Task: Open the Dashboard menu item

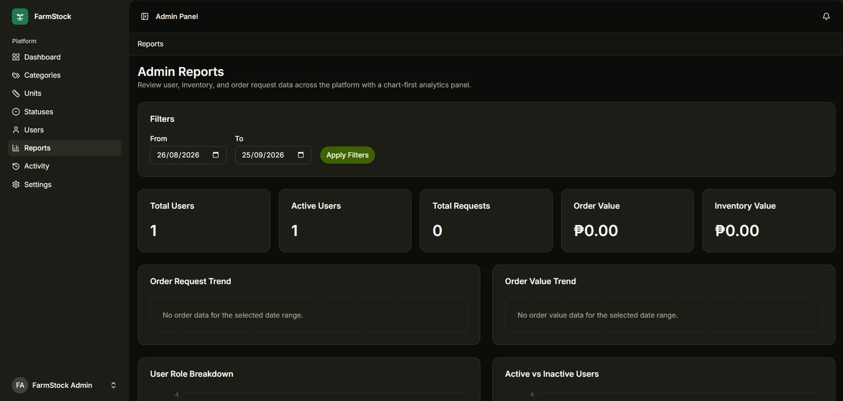Action: (x=64, y=57)
